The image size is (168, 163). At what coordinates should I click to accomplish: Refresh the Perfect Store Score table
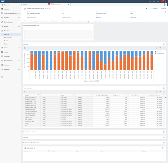(x=157, y=92)
